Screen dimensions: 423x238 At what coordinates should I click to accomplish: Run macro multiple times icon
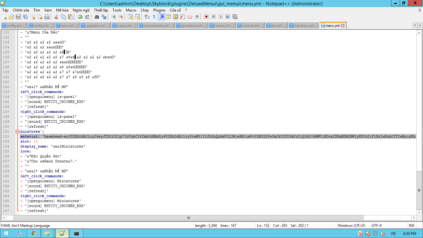[x=228, y=17]
